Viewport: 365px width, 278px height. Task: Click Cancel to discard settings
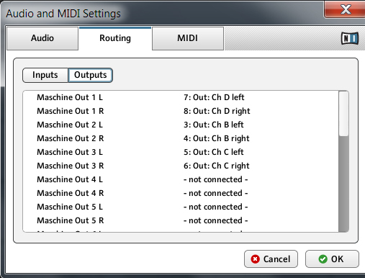[271, 259]
